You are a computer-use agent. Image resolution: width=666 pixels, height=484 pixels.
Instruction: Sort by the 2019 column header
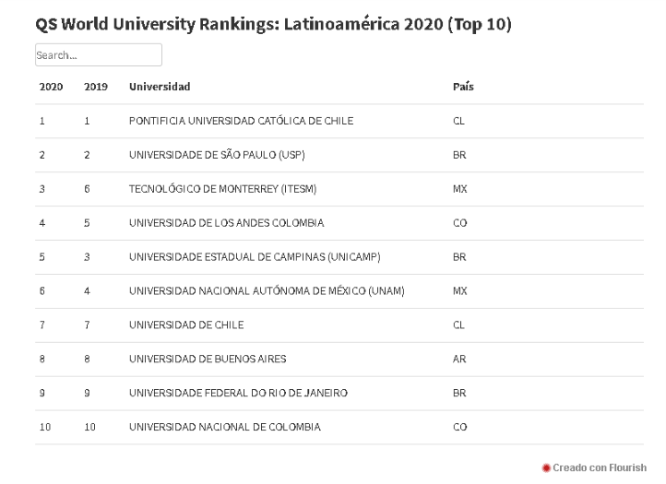click(x=95, y=87)
